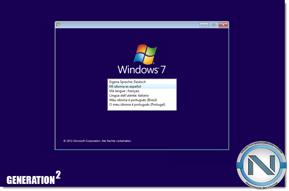The image size is (289, 191).
Task: Select O meu idioma é português (Portugal)
Action: coord(142,105)
